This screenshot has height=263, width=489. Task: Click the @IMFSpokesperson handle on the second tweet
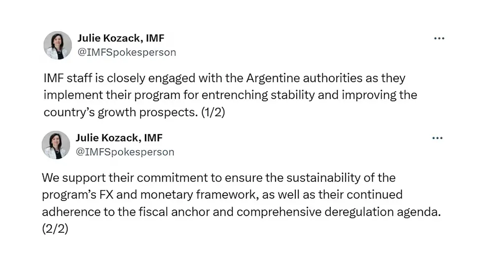125,152
